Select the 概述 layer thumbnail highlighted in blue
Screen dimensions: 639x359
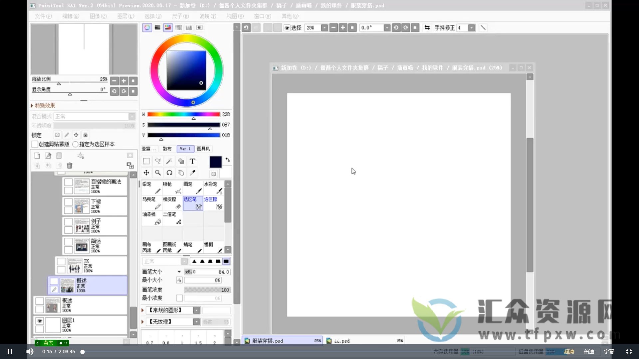[x=67, y=286]
